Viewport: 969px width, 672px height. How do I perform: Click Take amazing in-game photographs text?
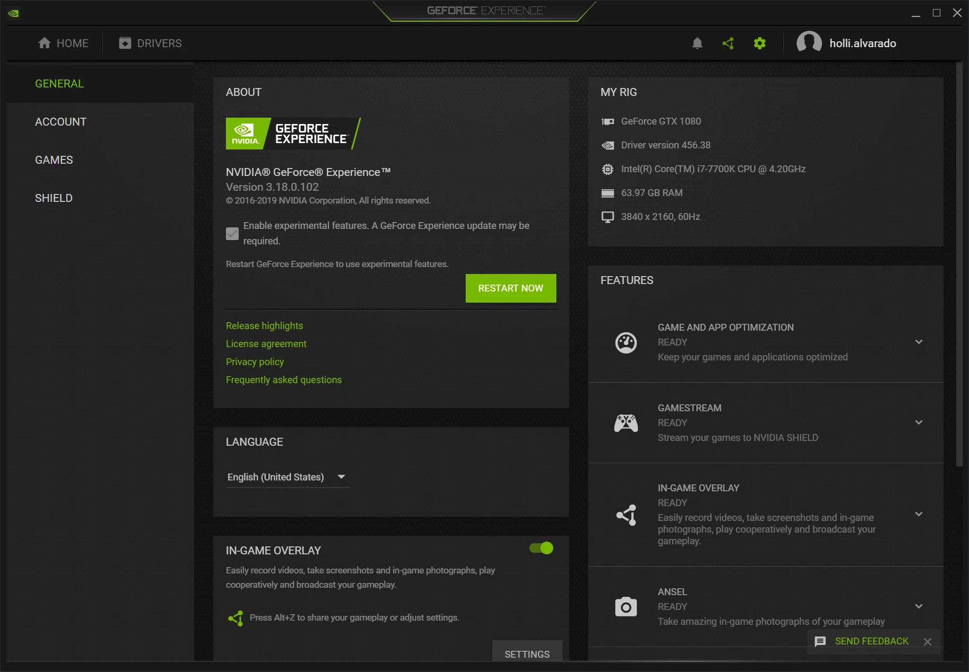click(x=771, y=622)
